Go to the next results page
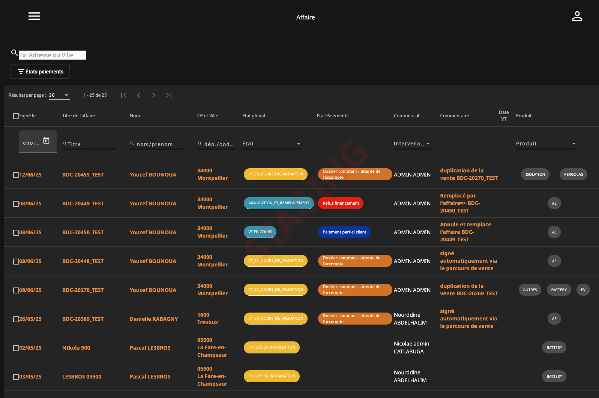This screenshot has height=398, width=599. pyautogui.click(x=154, y=95)
